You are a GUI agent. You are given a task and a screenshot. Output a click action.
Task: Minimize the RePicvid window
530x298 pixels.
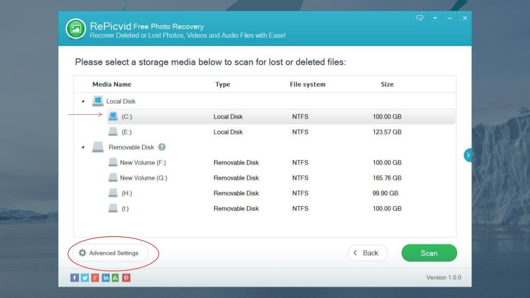450,18
